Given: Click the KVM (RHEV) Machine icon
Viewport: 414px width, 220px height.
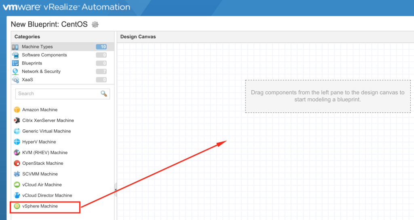Looking at the screenshot, I should (x=17, y=153).
